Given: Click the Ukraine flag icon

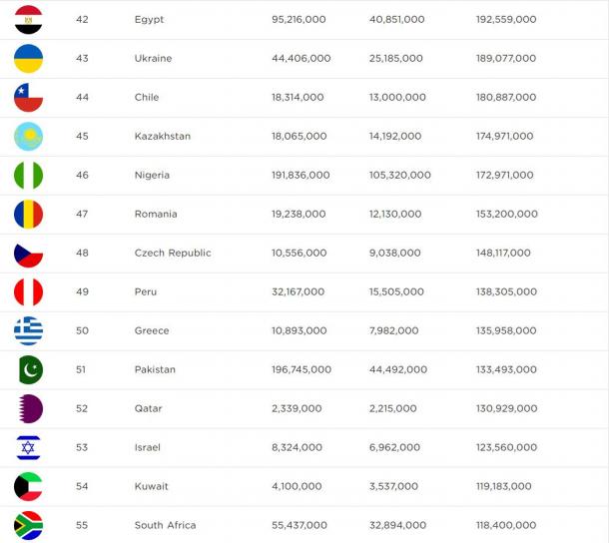Looking at the screenshot, I should [x=28, y=59].
